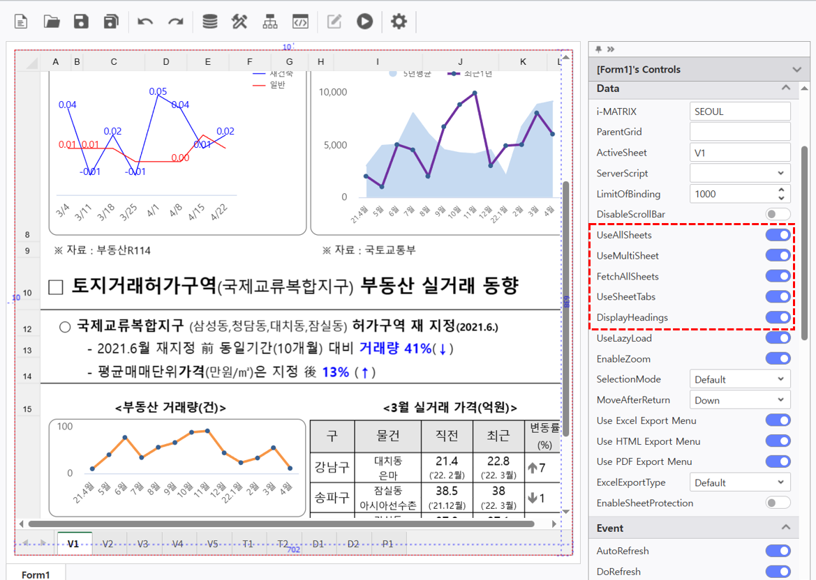Open the hammer and wrench tools icon

[239, 22]
